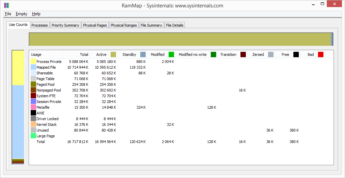Click the Transition dark red swatch

tap(243, 55)
